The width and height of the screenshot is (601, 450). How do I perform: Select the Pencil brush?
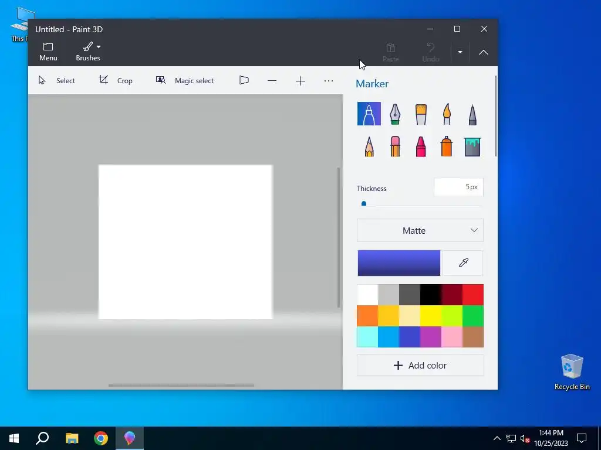369,146
